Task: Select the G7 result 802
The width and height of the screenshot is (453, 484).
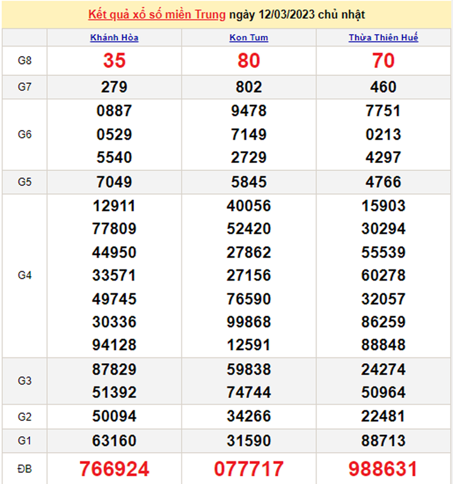Action: [x=249, y=87]
